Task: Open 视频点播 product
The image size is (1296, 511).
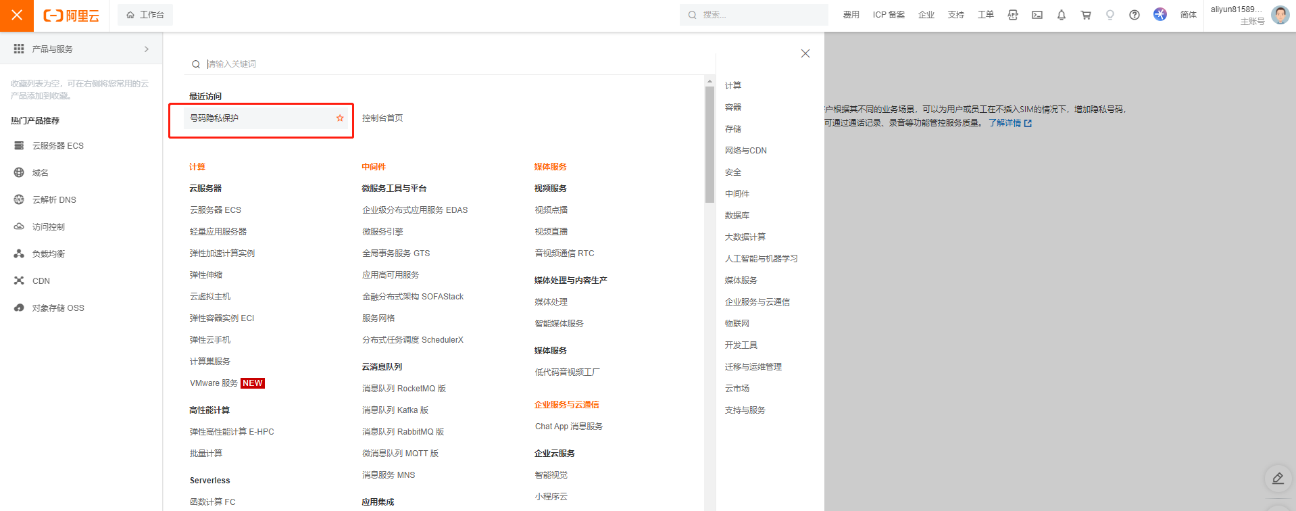Action: point(551,210)
